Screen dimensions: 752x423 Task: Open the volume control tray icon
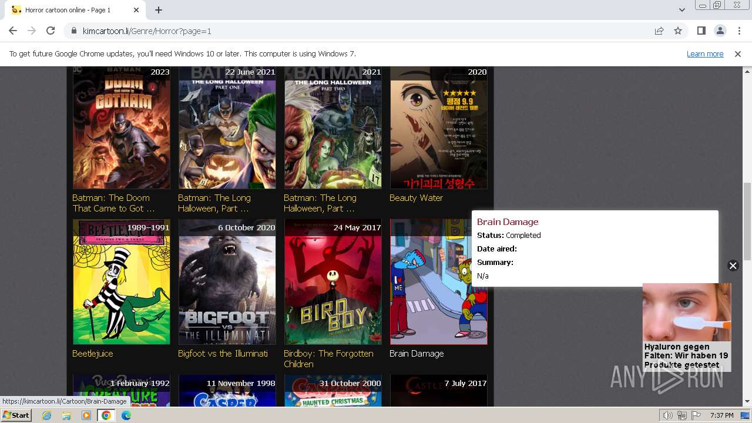[x=668, y=415]
